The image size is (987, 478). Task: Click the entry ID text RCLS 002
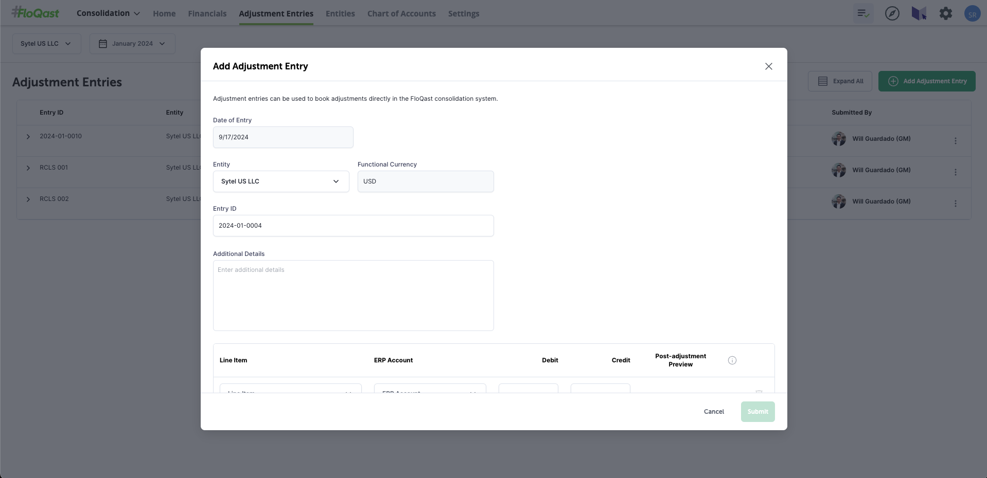click(54, 199)
